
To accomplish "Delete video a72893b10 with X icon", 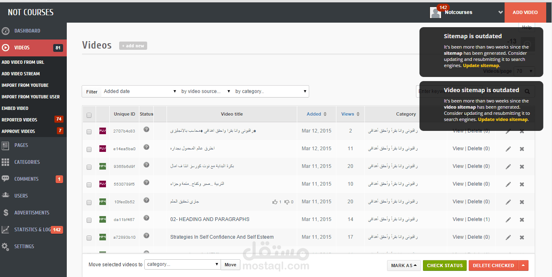I will 522,237.
